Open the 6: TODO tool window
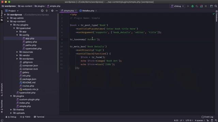Image resolution: width=218 pixels, height=122 pixels. coord(25,117)
